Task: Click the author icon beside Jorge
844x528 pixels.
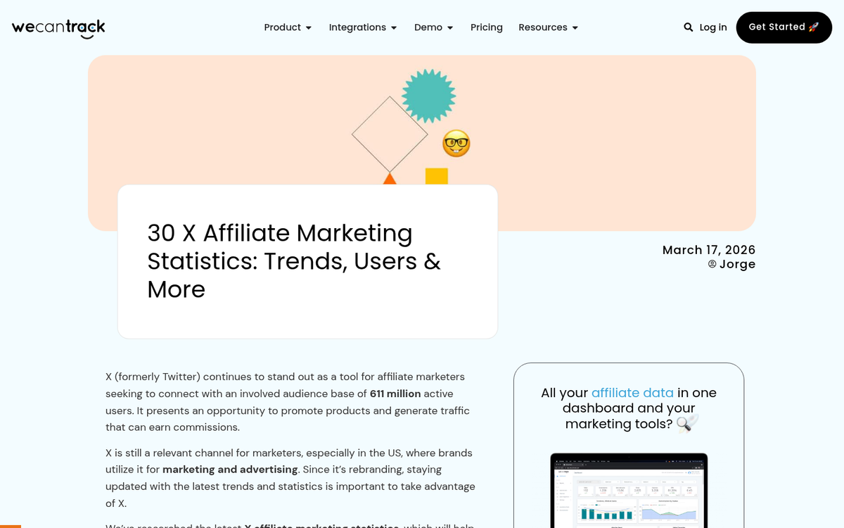Action: (712, 264)
